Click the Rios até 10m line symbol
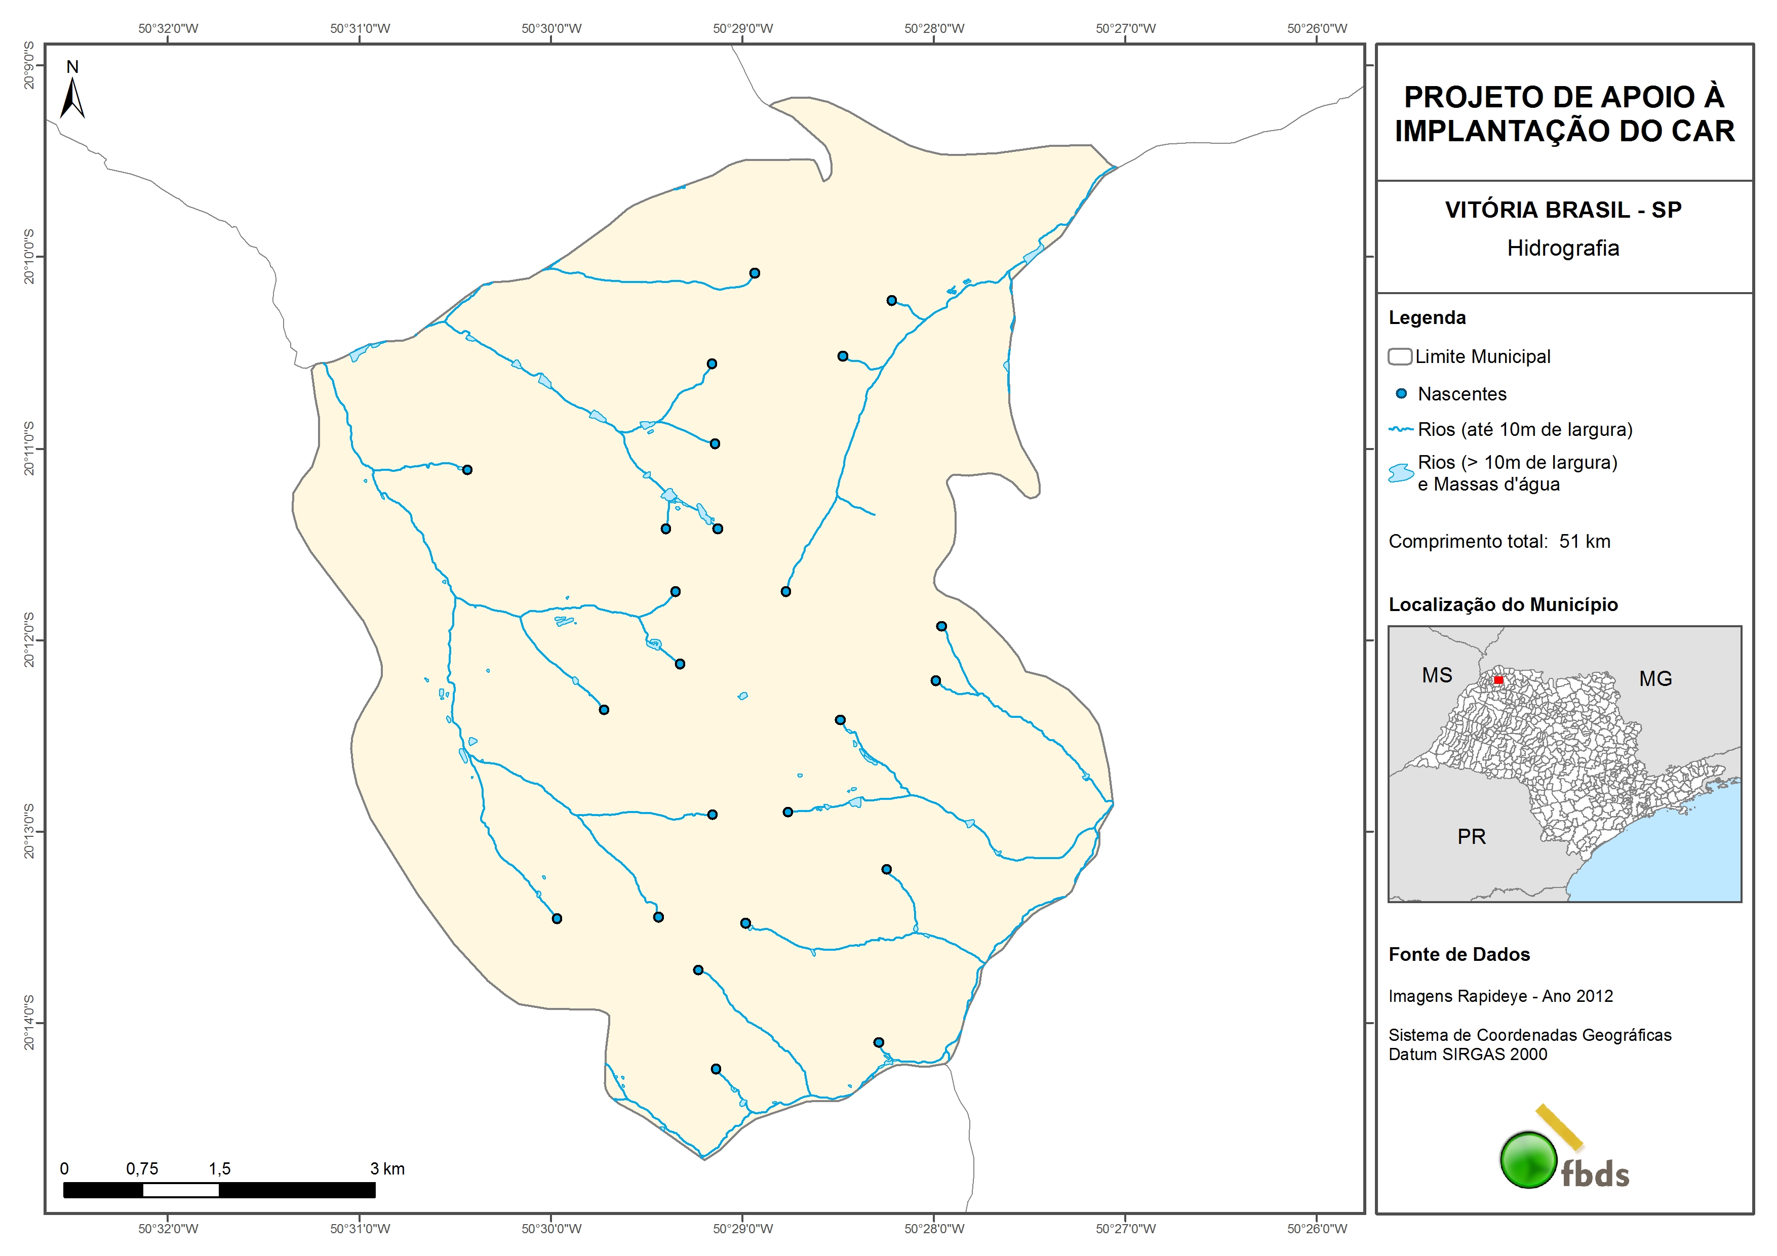Screen dimensions: 1777x1256 1400,429
